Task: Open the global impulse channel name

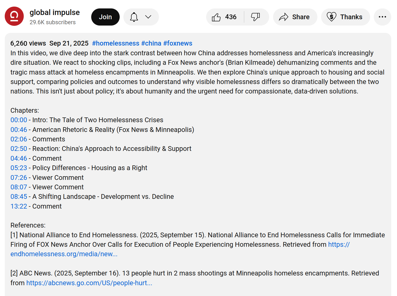Action: pyautogui.click(x=55, y=12)
